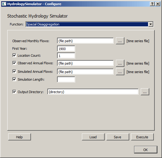Click the Load button
Screen dimensions: 162x158
(93, 137)
